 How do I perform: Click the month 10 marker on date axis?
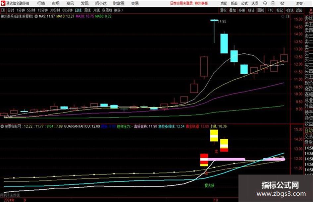[216, 200]
